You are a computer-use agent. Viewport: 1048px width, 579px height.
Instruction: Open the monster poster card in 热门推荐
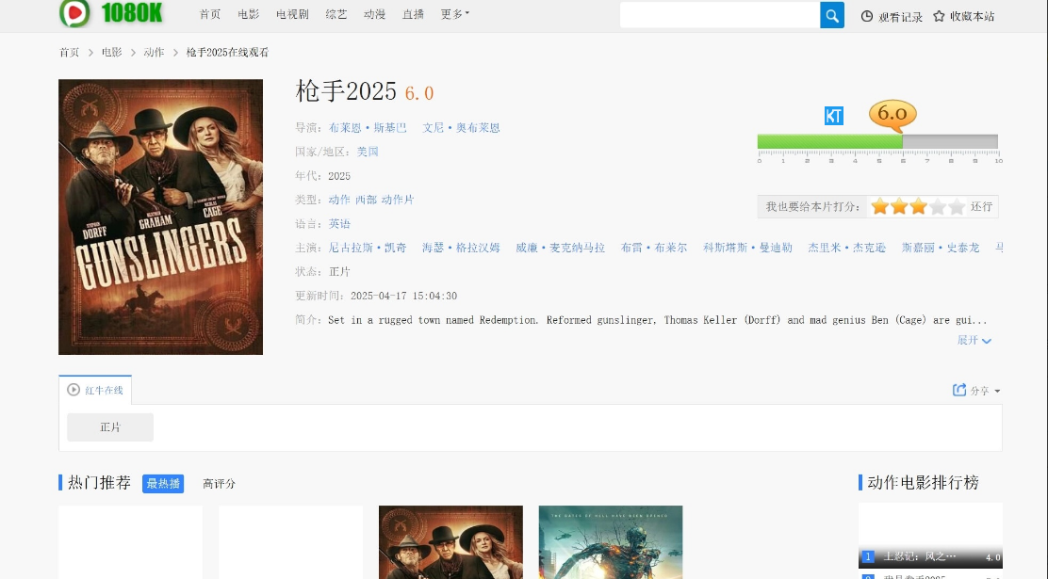pos(611,542)
